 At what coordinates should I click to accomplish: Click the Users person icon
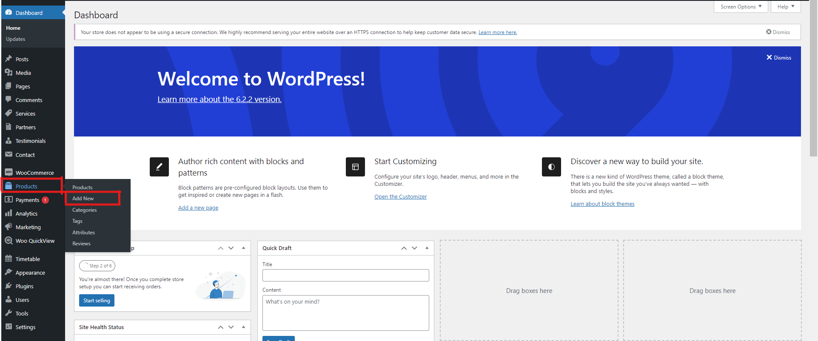click(9, 299)
